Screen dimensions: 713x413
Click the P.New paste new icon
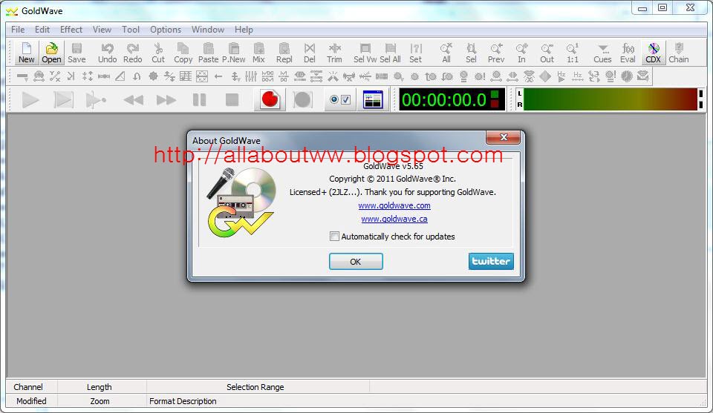(x=234, y=53)
